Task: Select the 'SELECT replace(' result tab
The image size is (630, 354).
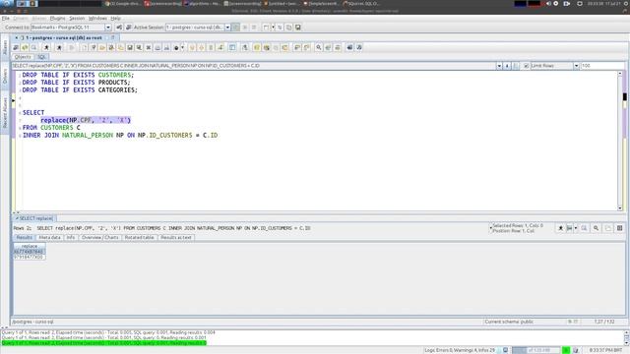Action: (x=34, y=218)
